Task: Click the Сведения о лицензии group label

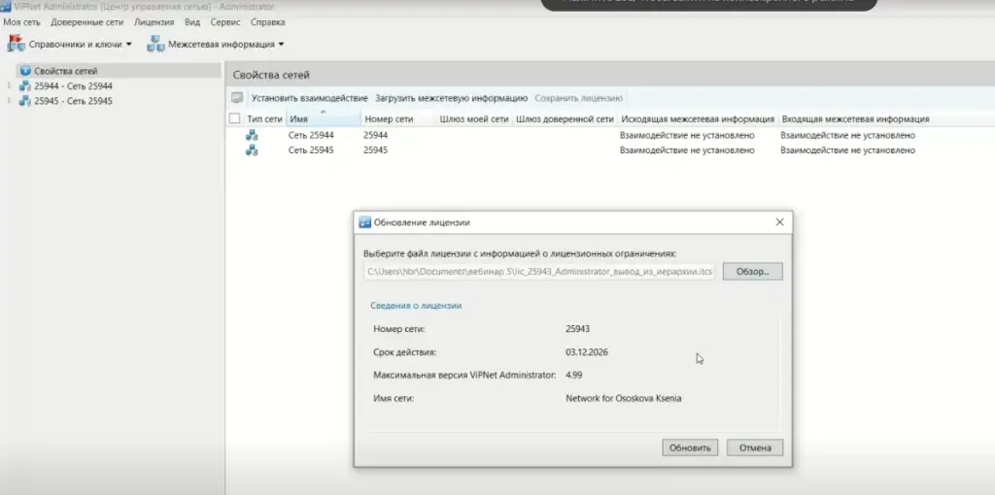Action: (416, 306)
